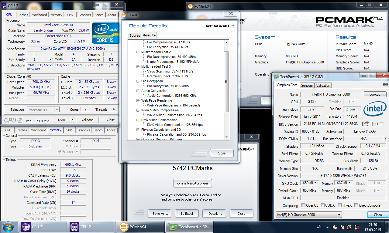Click the taskbar clock showing 21:30
The height and width of the screenshot is (233, 389).
pyautogui.click(x=373, y=225)
